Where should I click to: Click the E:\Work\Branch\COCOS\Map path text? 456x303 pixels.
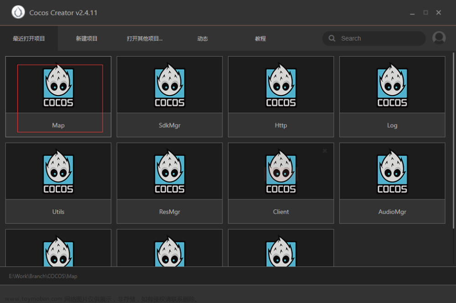[x=43, y=276]
